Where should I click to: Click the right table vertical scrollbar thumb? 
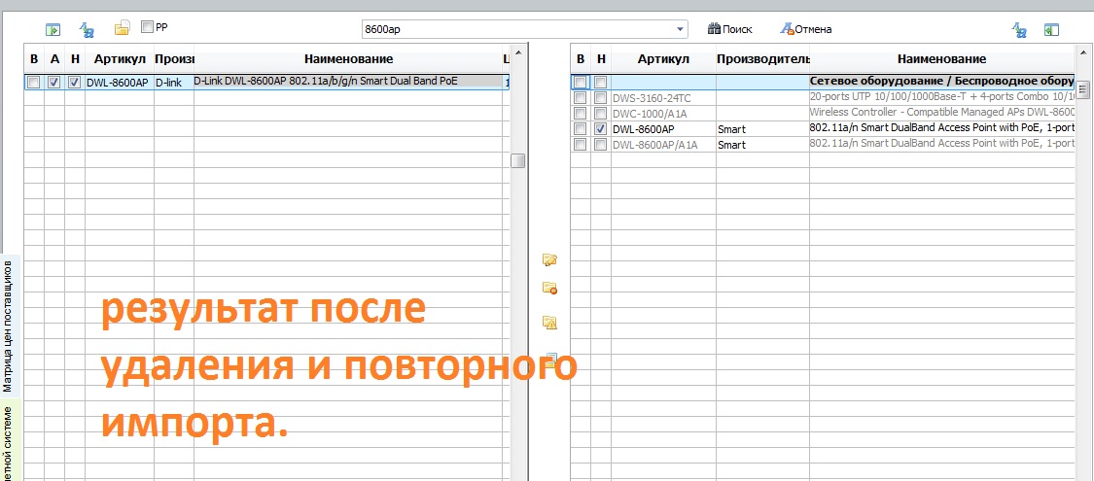tap(1083, 89)
